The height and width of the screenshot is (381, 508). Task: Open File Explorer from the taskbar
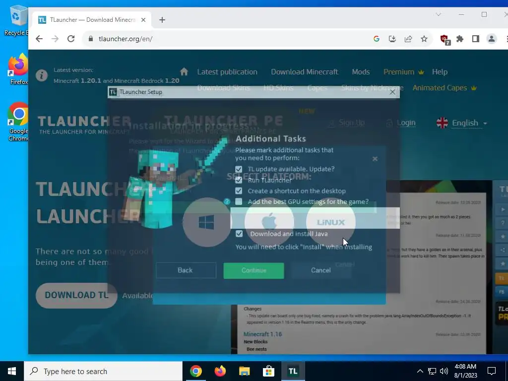[x=244, y=371]
